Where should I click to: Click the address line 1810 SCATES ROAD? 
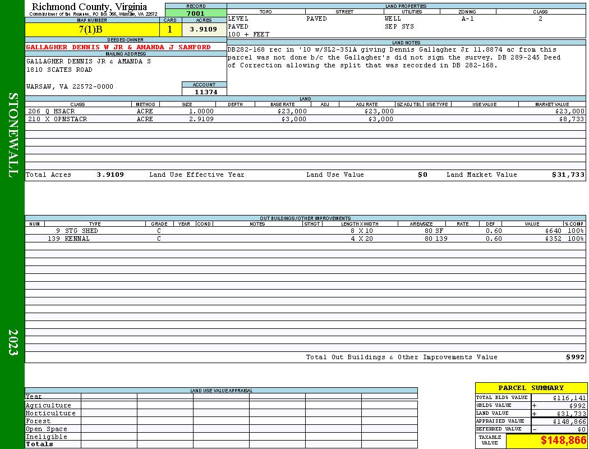click(x=59, y=70)
